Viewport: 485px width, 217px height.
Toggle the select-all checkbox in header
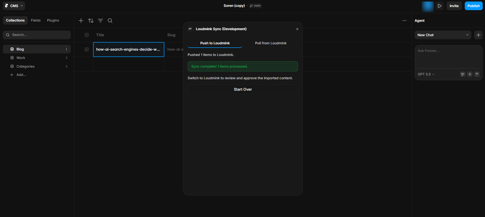(87, 35)
